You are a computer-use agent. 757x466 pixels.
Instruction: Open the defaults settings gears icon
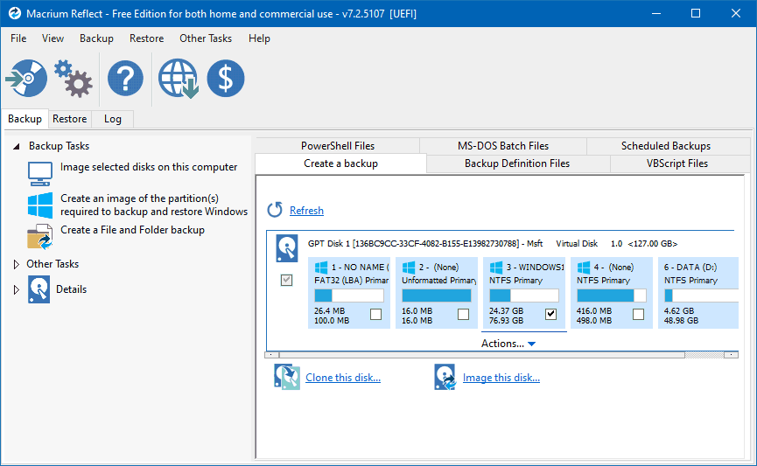74,79
